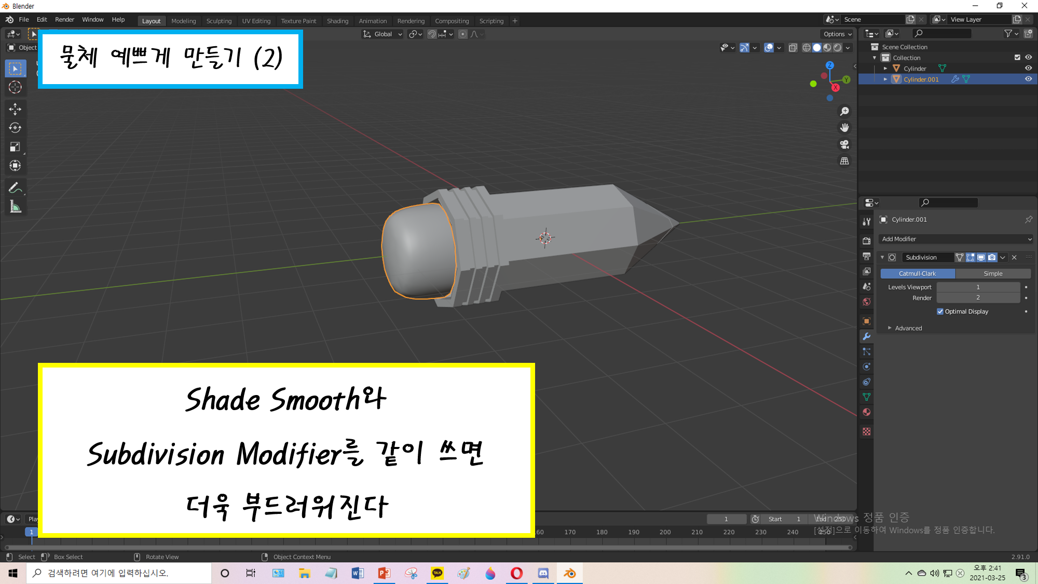Click the Options button in header

coord(837,34)
